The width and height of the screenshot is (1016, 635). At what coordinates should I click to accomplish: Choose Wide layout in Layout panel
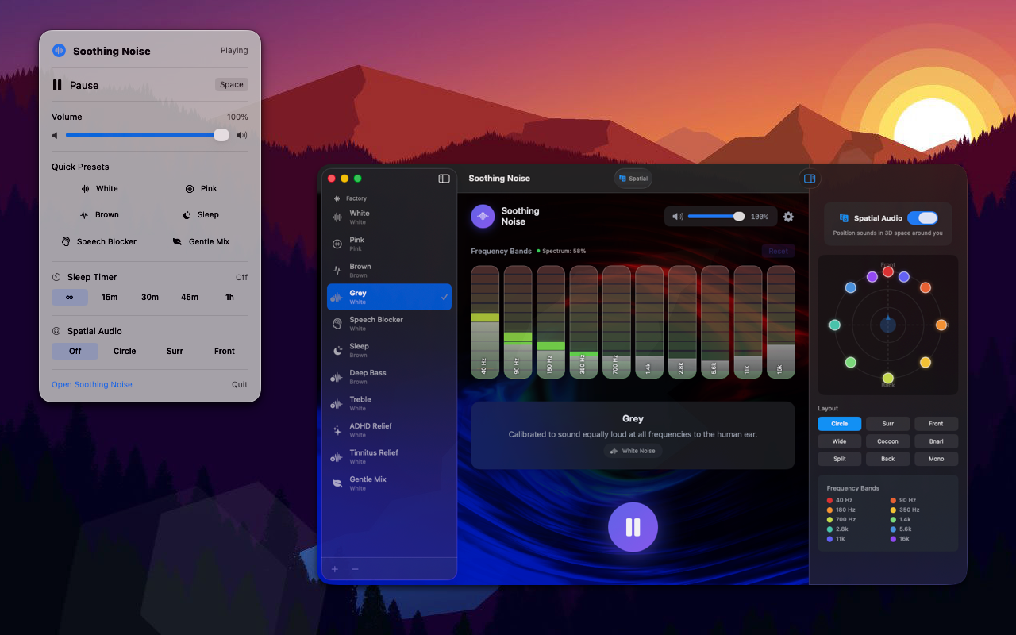(840, 441)
